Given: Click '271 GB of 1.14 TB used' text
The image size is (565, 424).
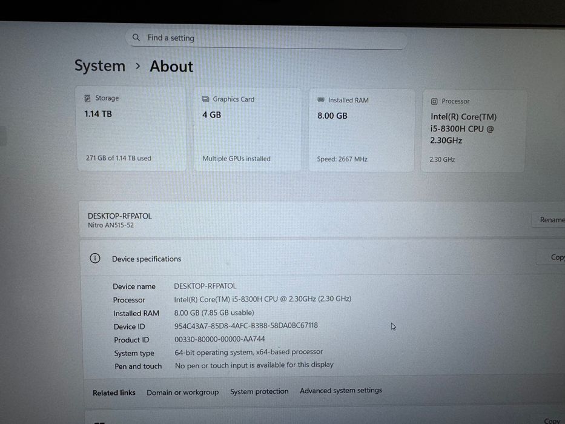Looking at the screenshot, I should tap(119, 158).
